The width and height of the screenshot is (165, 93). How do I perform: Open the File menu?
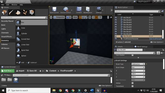[x=2, y=5]
